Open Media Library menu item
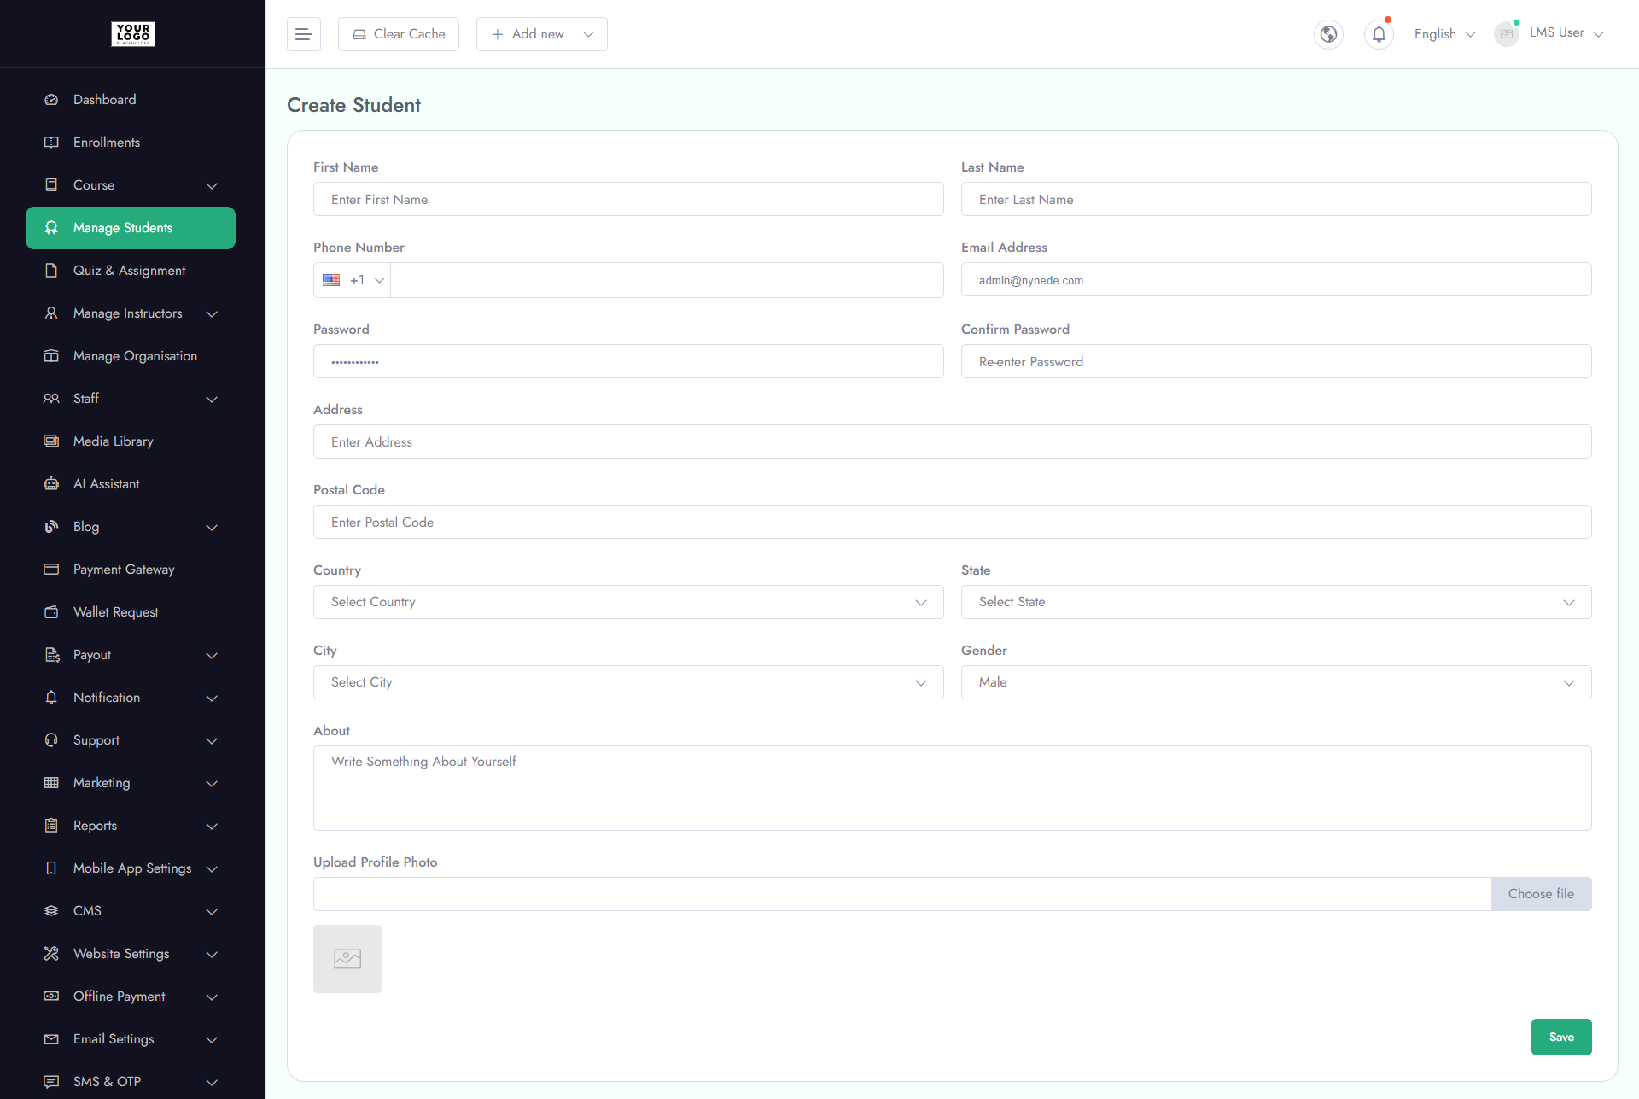This screenshot has width=1639, height=1099. coord(131,441)
